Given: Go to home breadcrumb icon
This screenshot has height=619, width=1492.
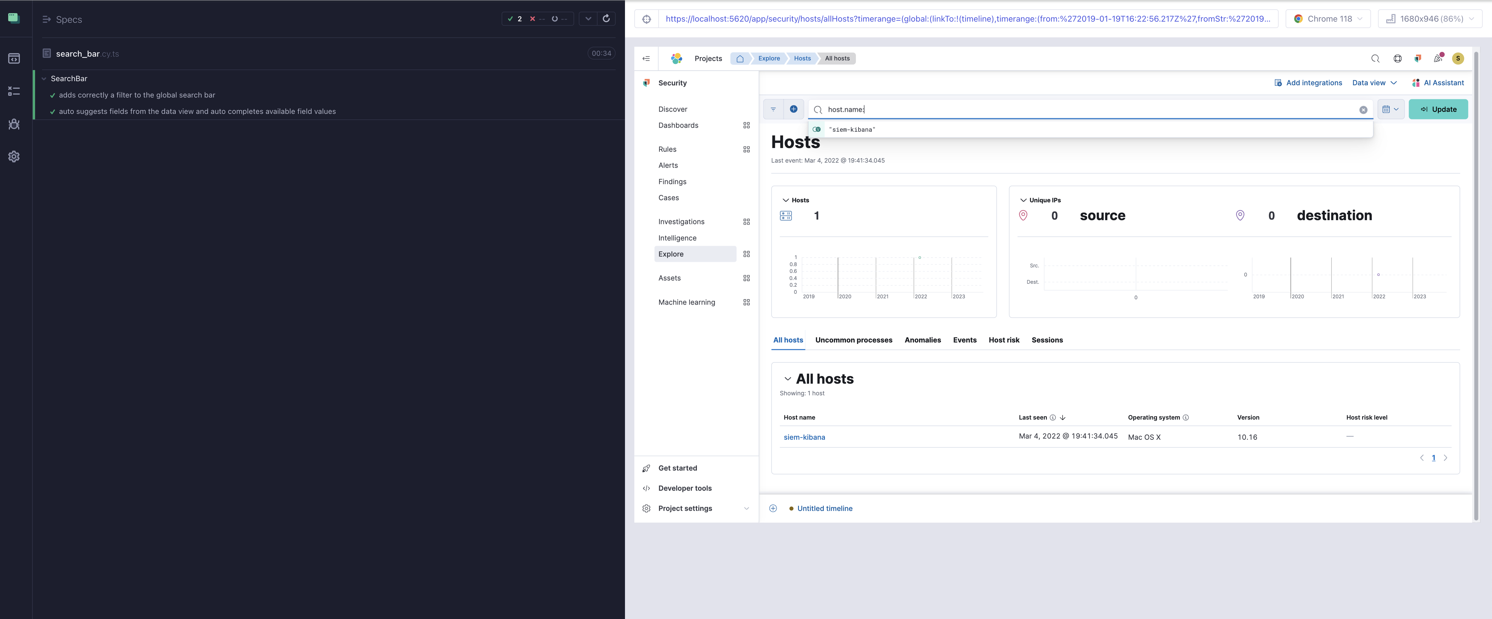Looking at the screenshot, I should click(x=740, y=58).
